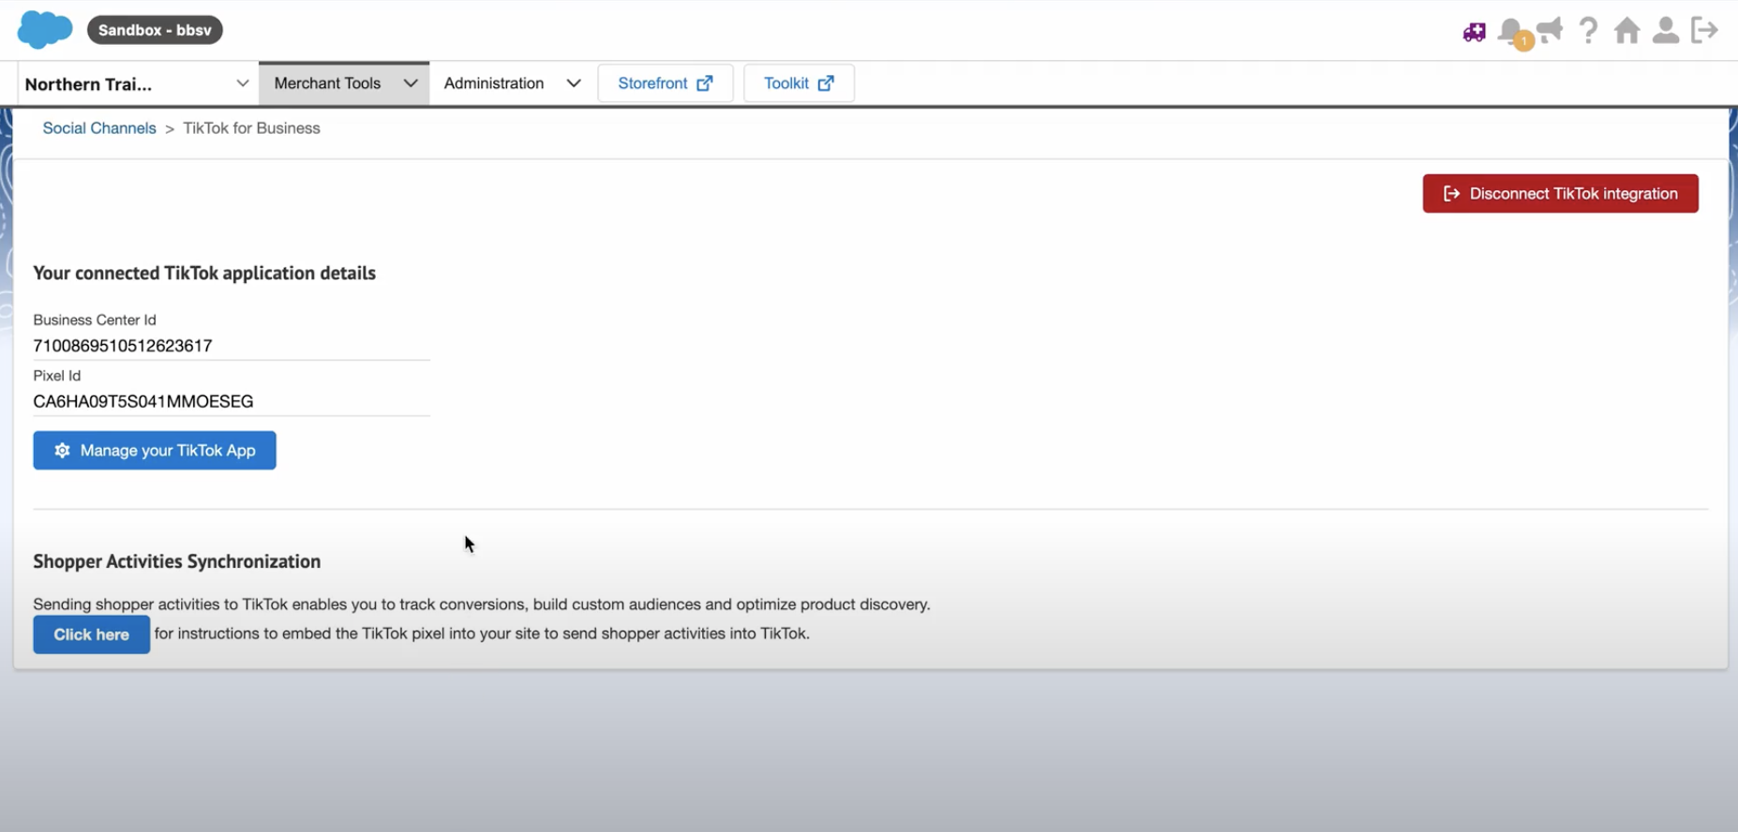
Task: Navigate to Social Channels breadcrumb
Action: pos(99,128)
